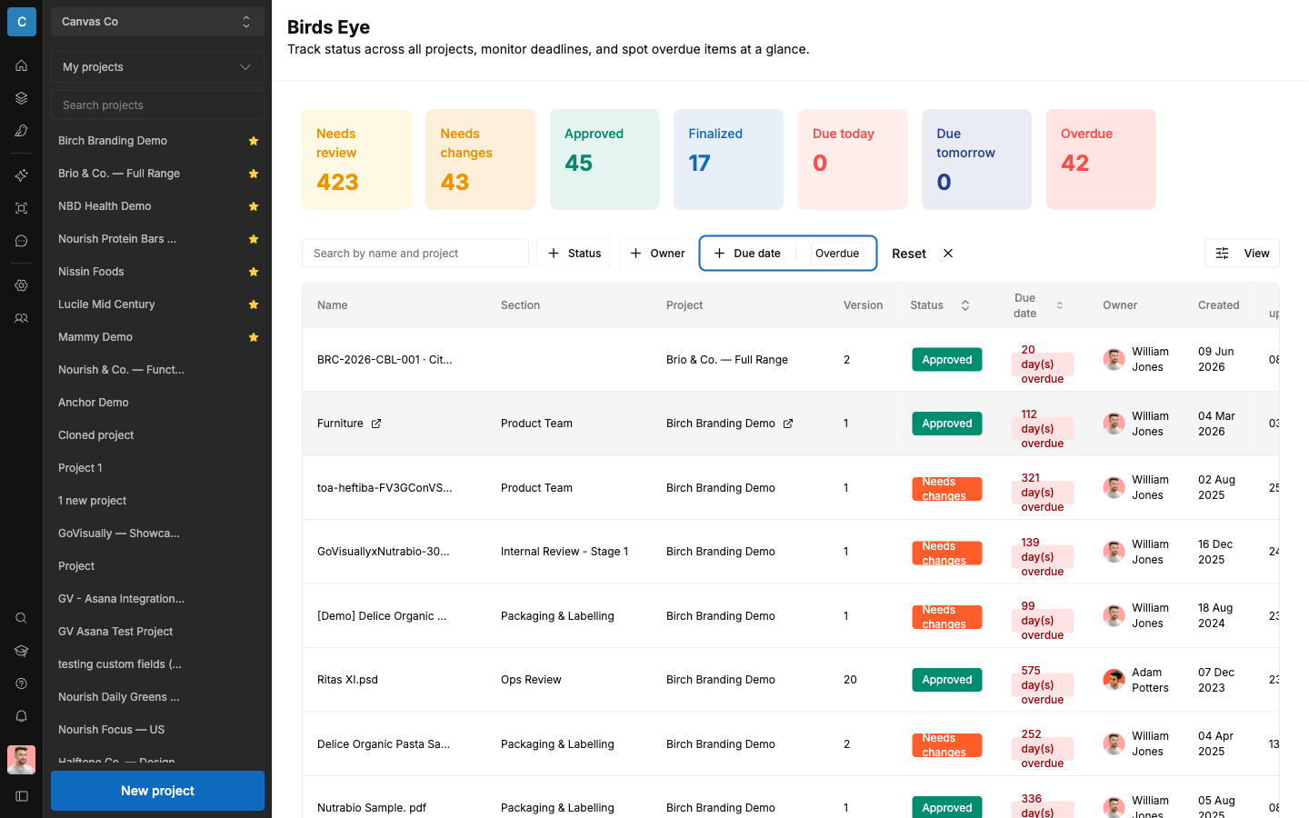Open the Delice Organic Pasta Sa... item
1309x818 pixels.
[384, 744]
